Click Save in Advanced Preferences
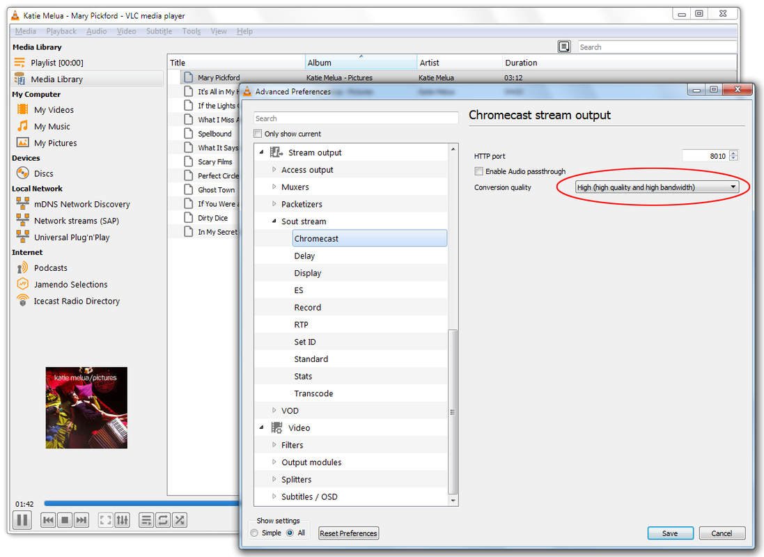The image size is (764, 557). point(670,533)
